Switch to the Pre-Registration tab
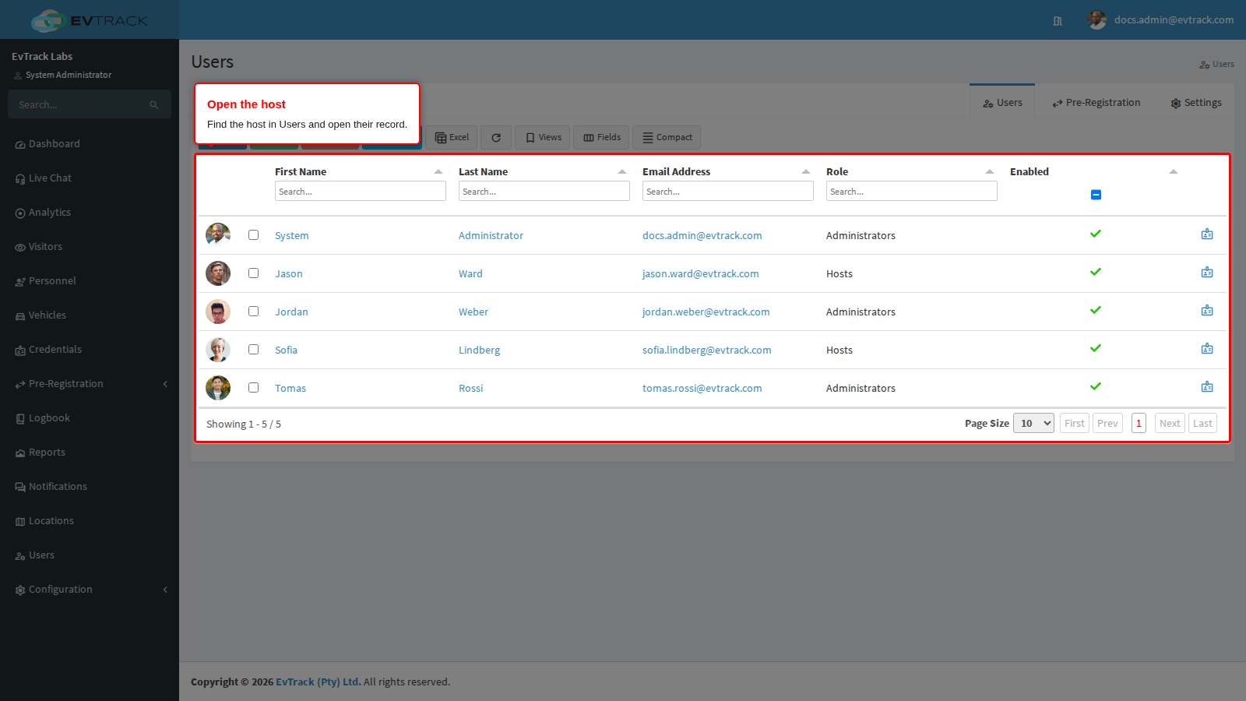This screenshot has height=701, width=1246. [1096, 102]
